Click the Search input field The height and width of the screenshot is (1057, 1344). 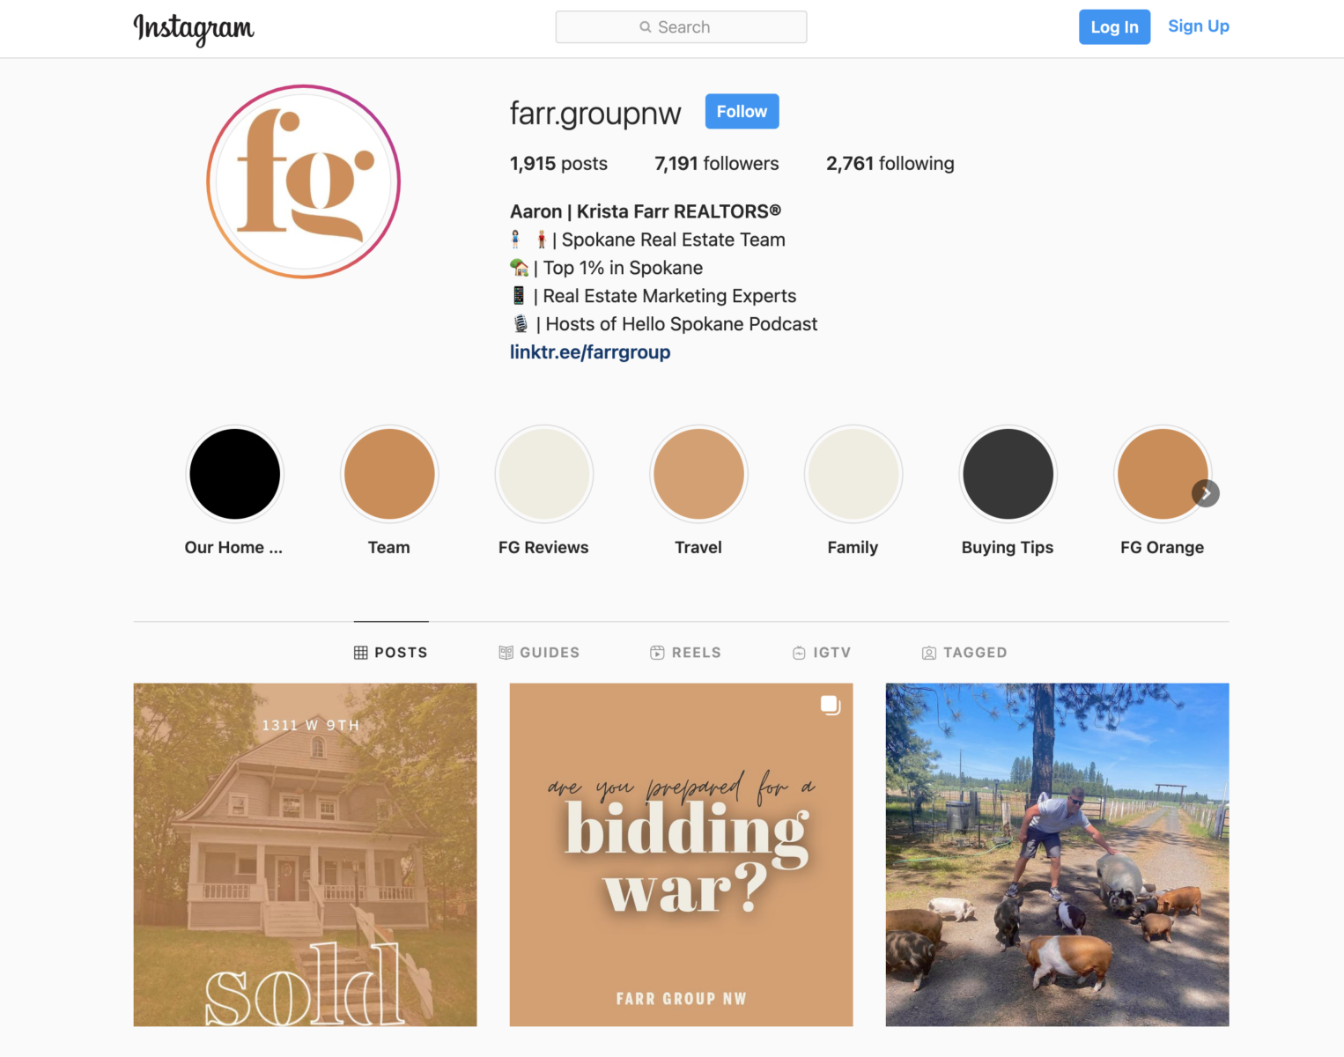[x=681, y=27]
